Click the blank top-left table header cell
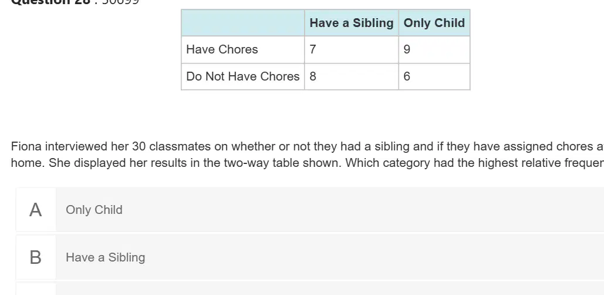This screenshot has height=295, width=604. click(x=242, y=23)
